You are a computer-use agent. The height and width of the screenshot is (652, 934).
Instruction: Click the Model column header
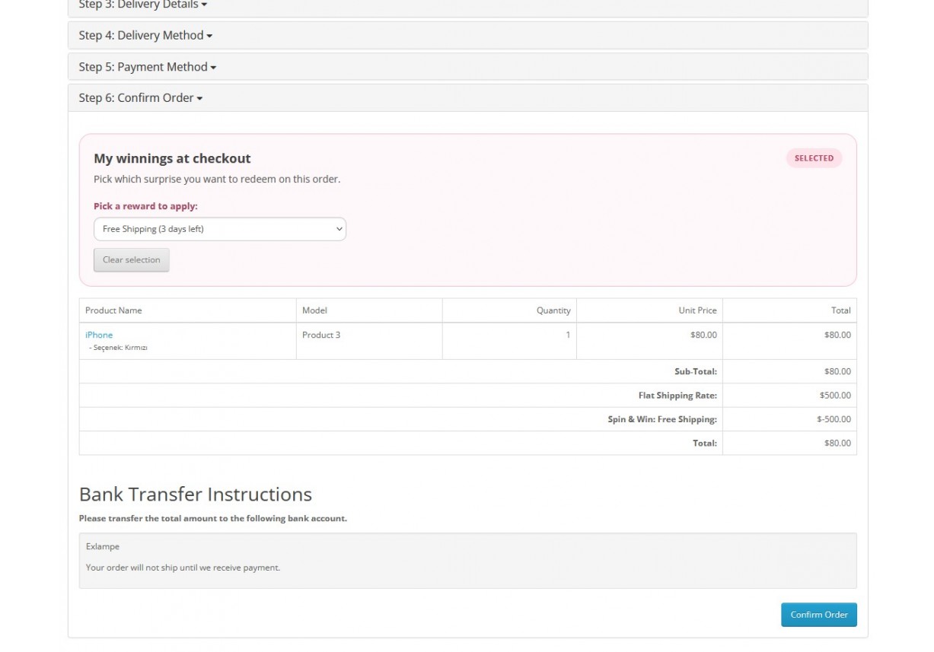pos(314,310)
